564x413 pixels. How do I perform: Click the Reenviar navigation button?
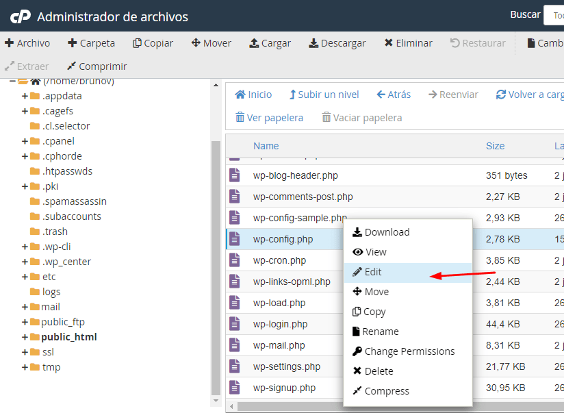click(x=453, y=95)
